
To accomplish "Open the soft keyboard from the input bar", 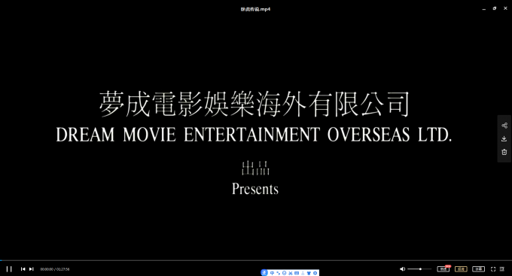I will coord(297,273).
